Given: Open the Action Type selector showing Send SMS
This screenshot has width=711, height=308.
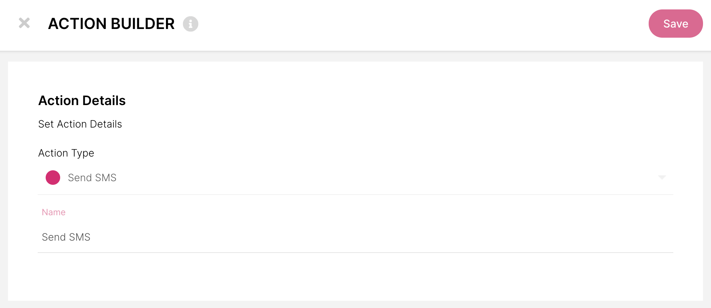Looking at the screenshot, I should (x=355, y=178).
